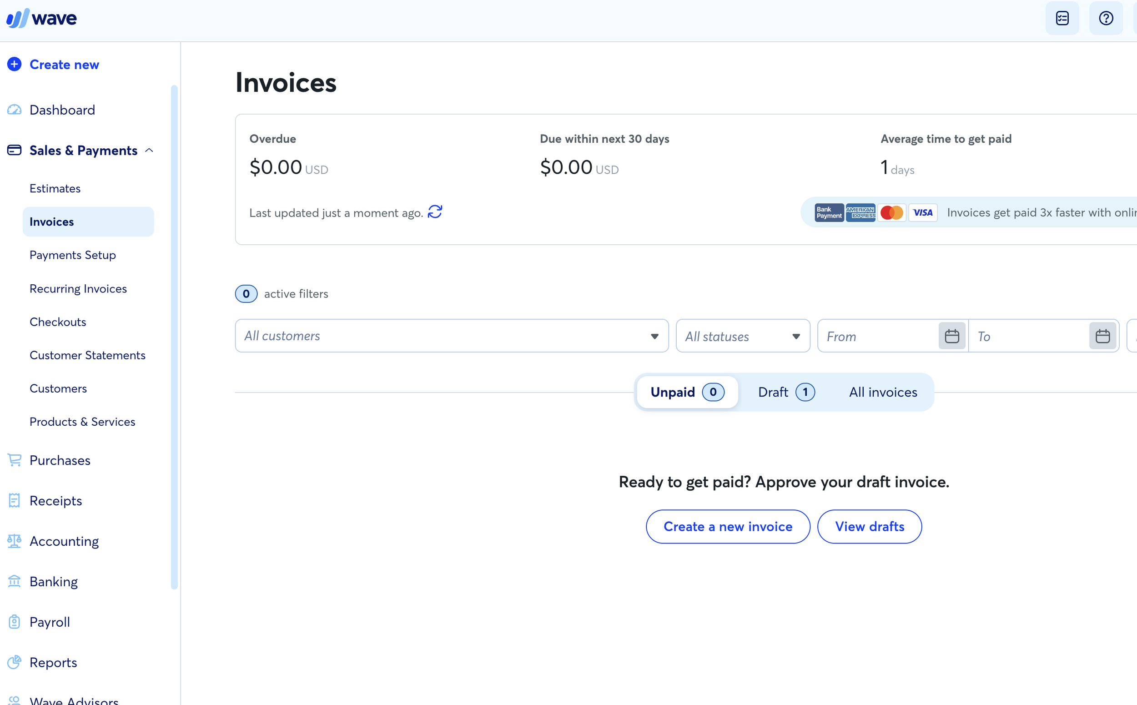Click the Wave logo
The width and height of the screenshot is (1137, 705).
[x=41, y=18]
